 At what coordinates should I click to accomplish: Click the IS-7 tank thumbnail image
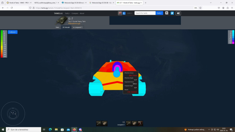61,21
